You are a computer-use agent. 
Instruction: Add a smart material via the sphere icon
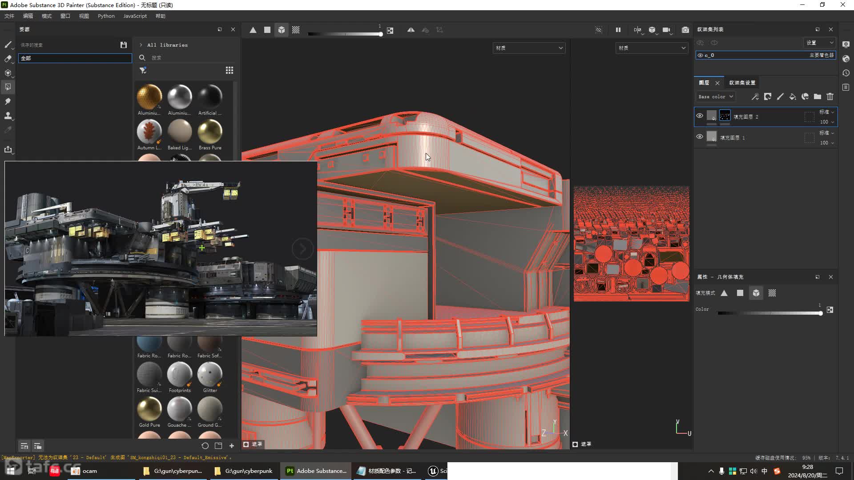(x=805, y=96)
